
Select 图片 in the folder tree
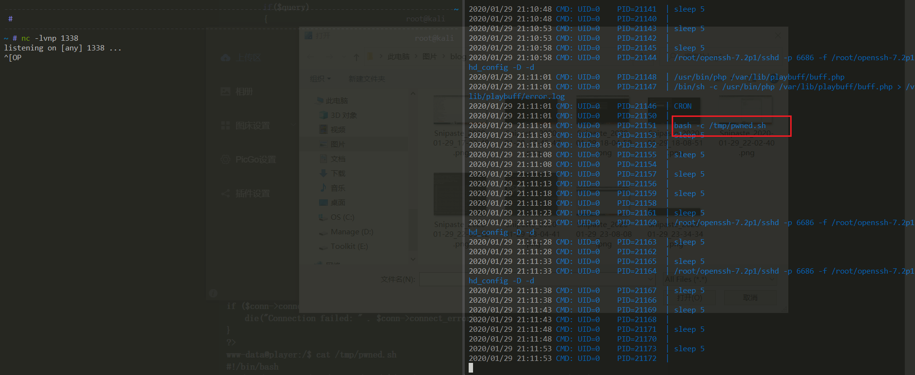[x=338, y=145]
